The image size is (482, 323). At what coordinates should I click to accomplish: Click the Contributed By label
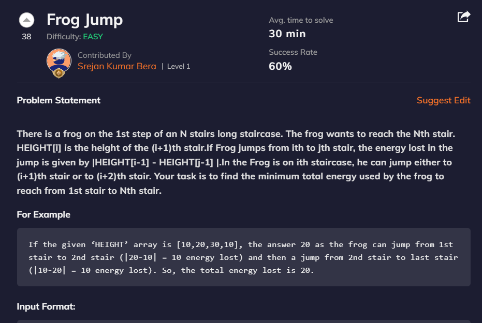pyautogui.click(x=105, y=55)
